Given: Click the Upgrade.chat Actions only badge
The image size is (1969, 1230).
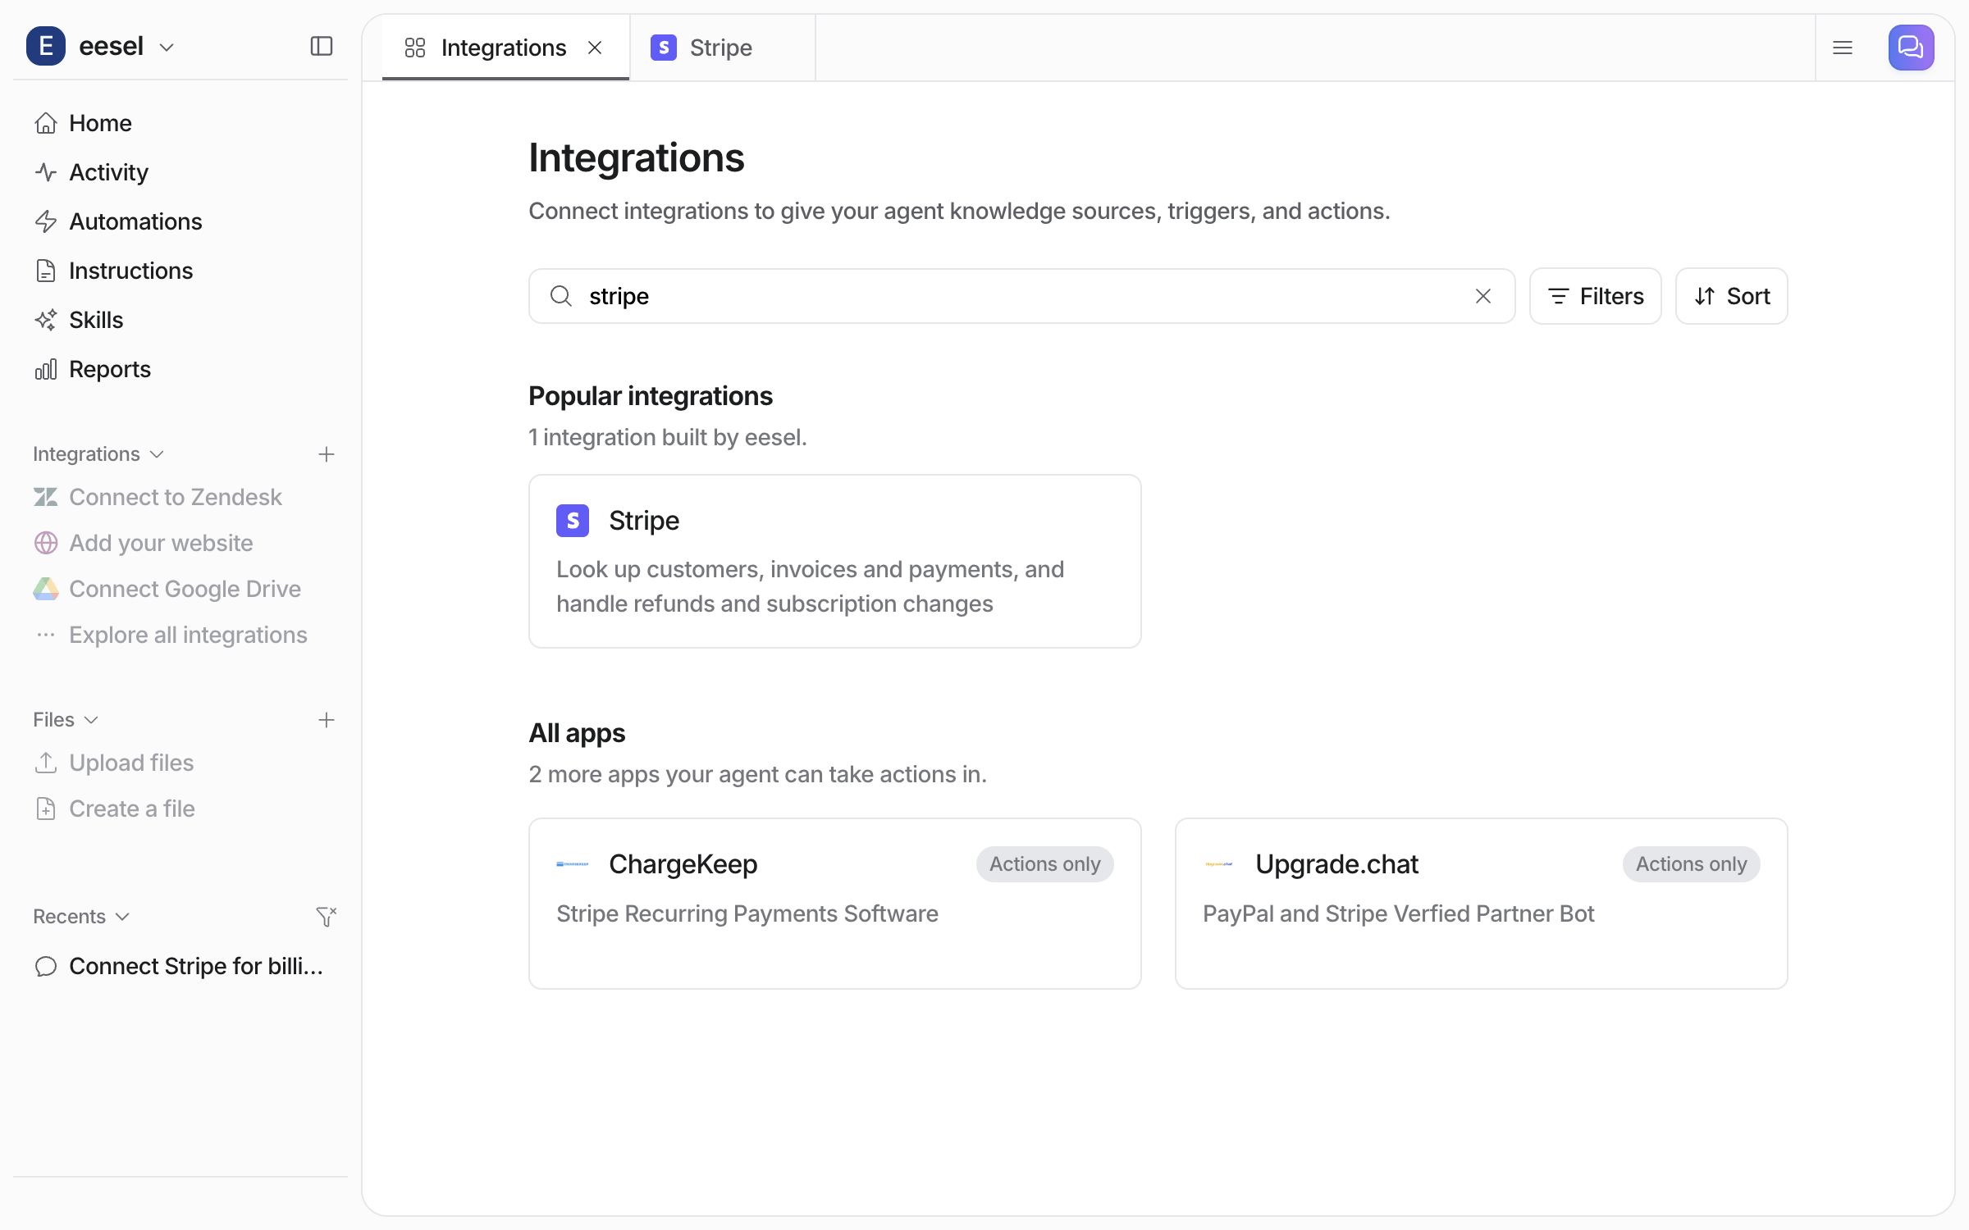Looking at the screenshot, I should tap(1691, 864).
